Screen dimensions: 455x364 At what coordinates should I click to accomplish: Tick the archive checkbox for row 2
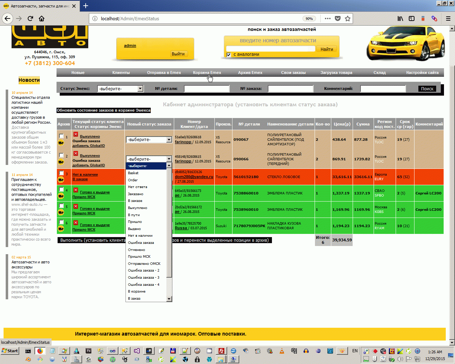point(61,155)
